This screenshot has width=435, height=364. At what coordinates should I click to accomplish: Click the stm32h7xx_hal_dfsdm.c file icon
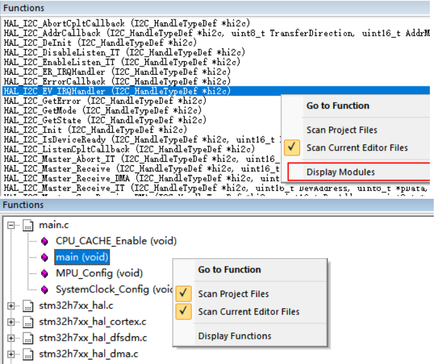(27, 338)
